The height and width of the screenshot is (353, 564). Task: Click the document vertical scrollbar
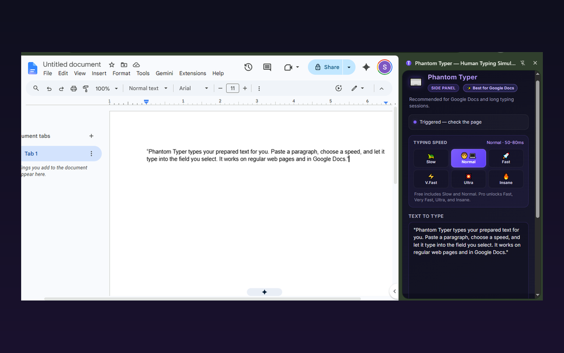tap(395, 146)
